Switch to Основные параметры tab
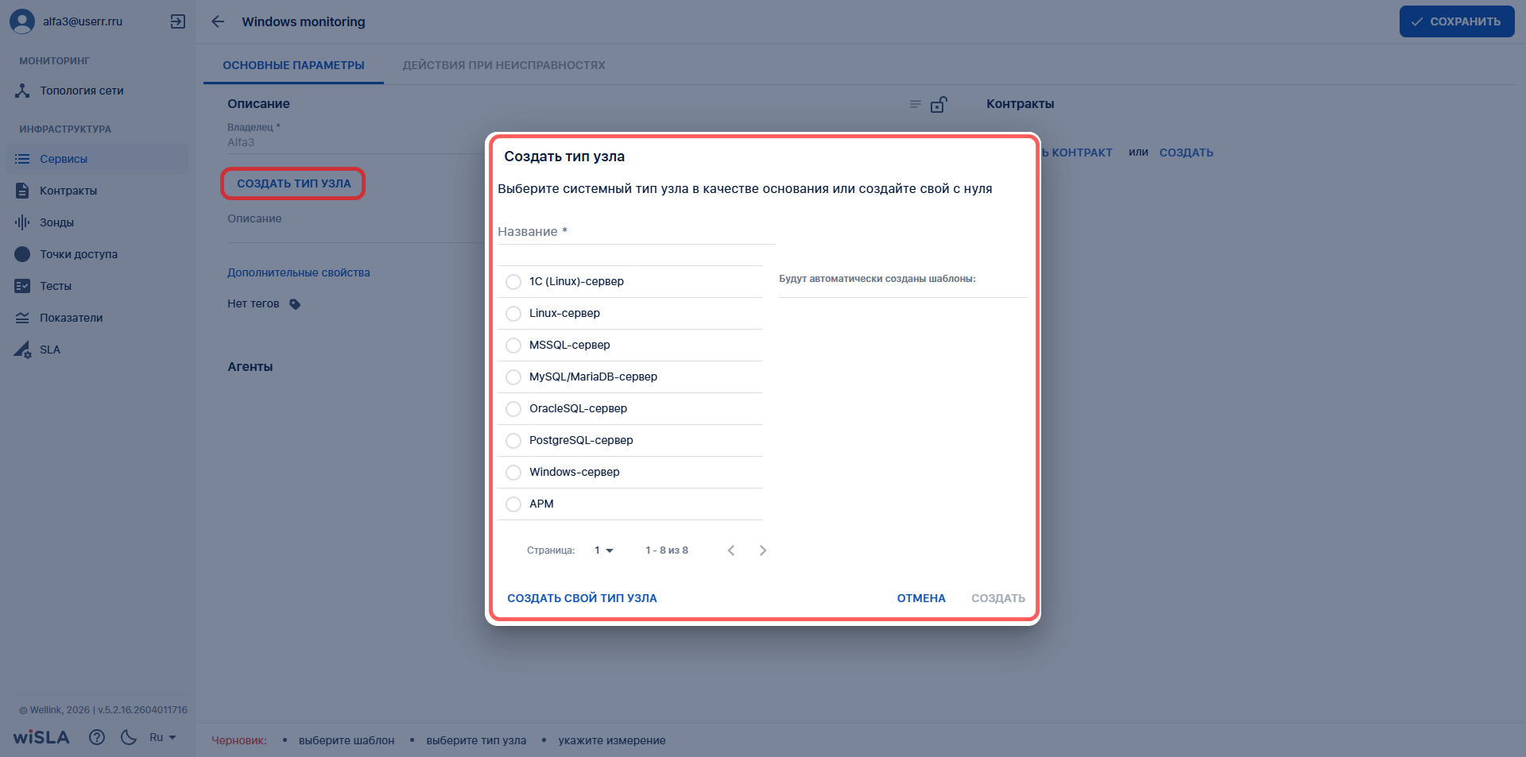The width and height of the screenshot is (1526, 757). tap(293, 65)
